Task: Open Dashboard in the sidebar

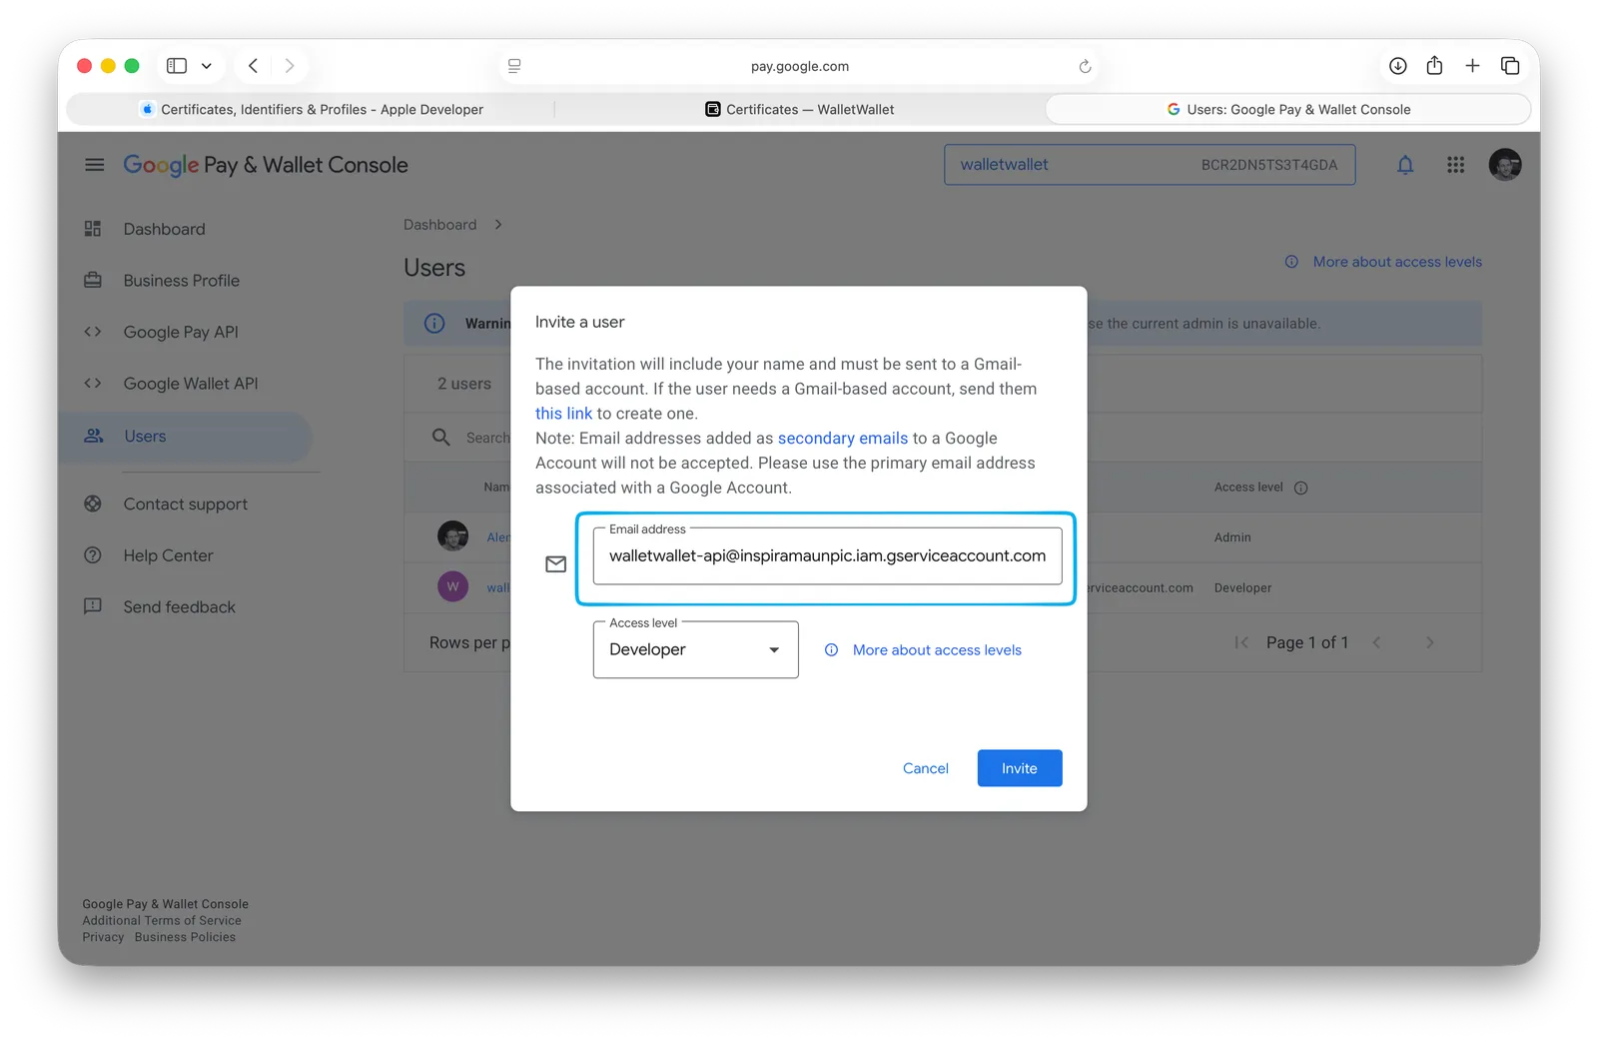Action: click(x=164, y=229)
